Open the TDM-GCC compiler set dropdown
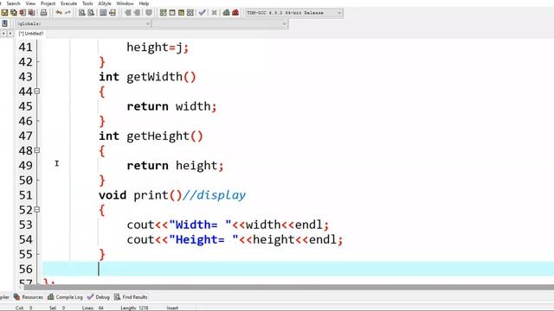Viewport: 554px width, 311px height. pyautogui.click(x=294, y=13)
